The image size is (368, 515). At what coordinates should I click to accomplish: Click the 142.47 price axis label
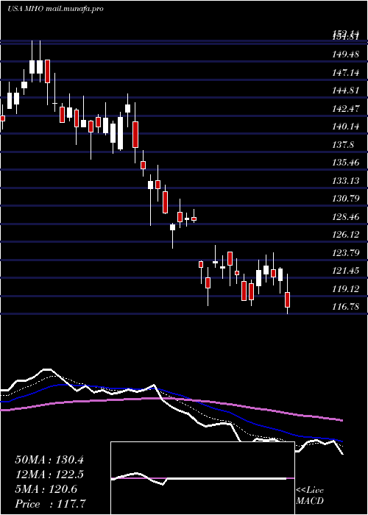(x=345, y=108)
